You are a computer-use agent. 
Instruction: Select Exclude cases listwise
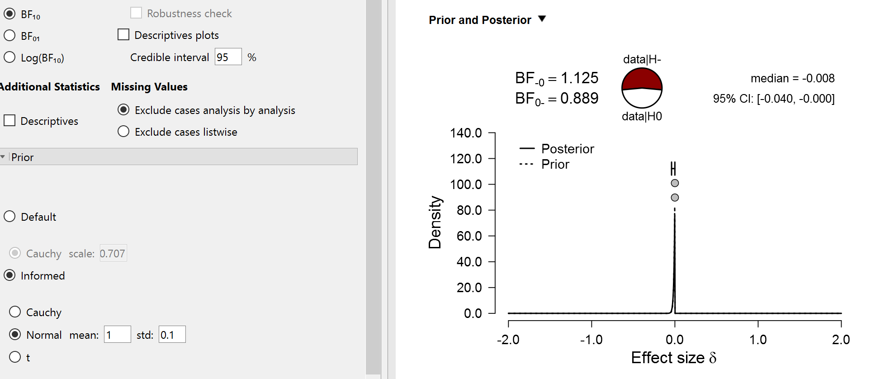click(x=123, y=131)
